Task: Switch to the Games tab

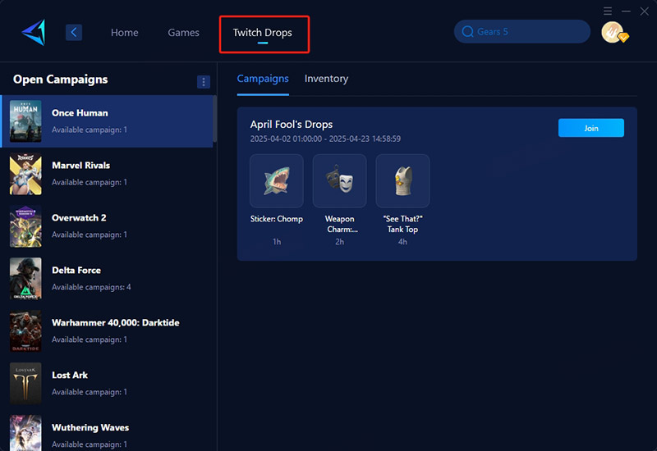Action: click(183, 33)
